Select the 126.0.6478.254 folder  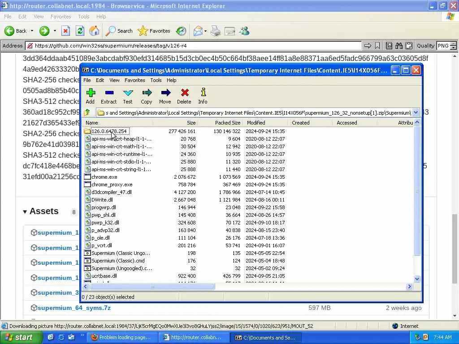coord(109,131)
